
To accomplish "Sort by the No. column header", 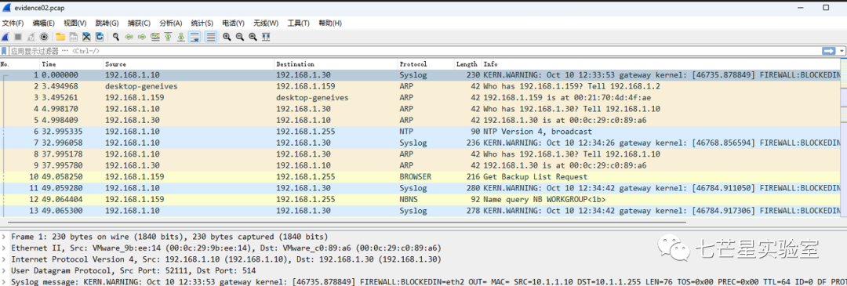I will click(20, 64).
